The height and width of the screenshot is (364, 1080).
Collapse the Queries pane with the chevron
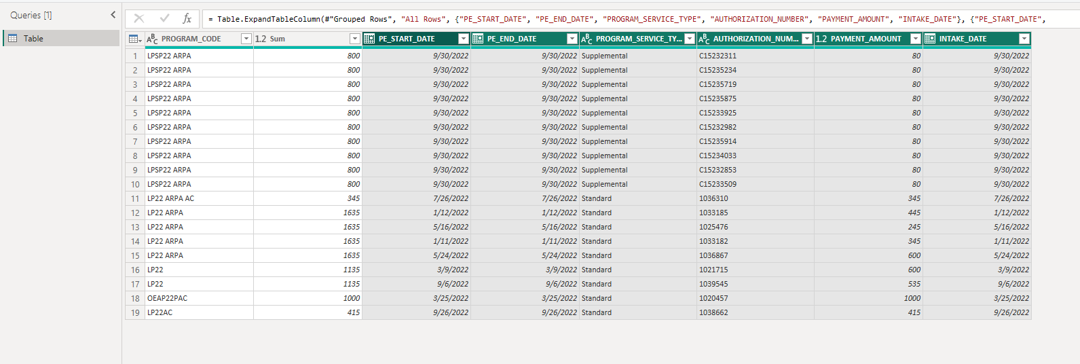click(113, 15)
